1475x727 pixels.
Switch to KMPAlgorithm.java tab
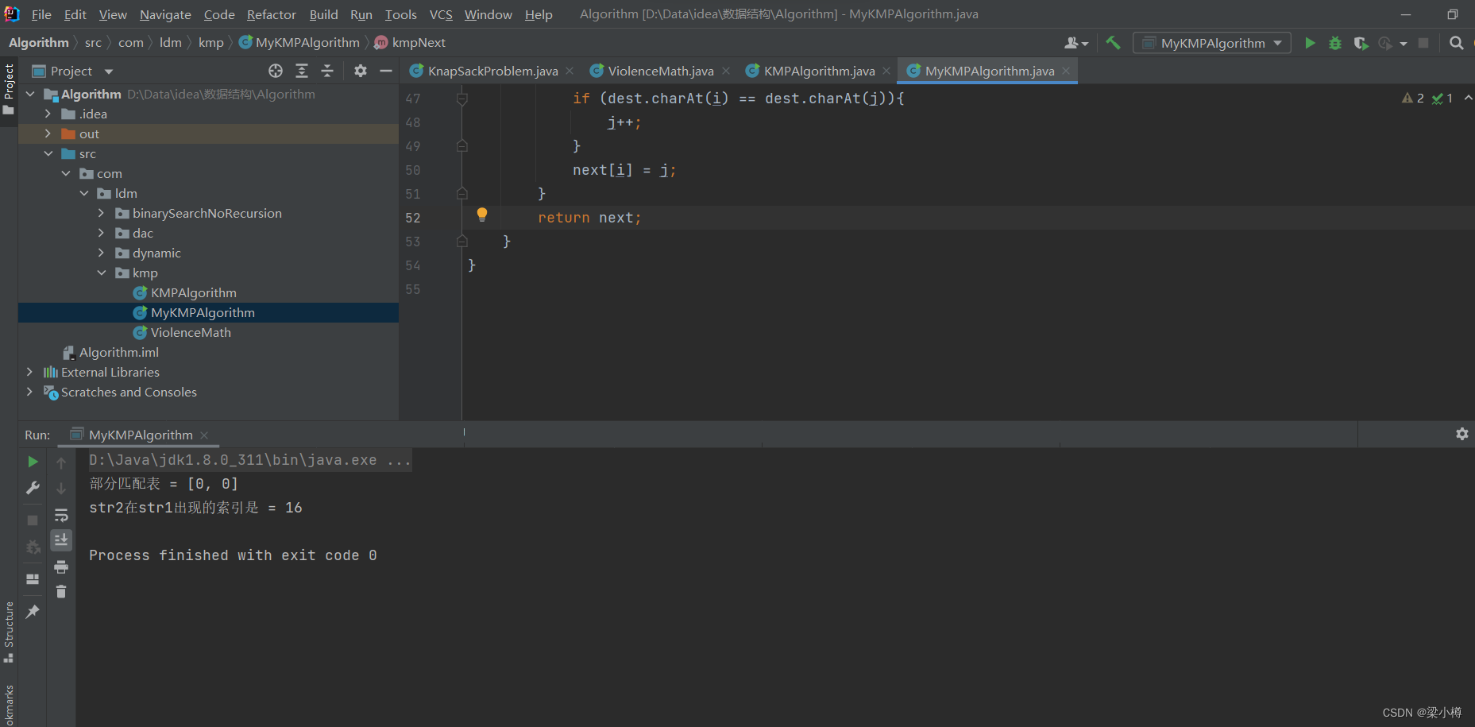click(x=819, y=71)
